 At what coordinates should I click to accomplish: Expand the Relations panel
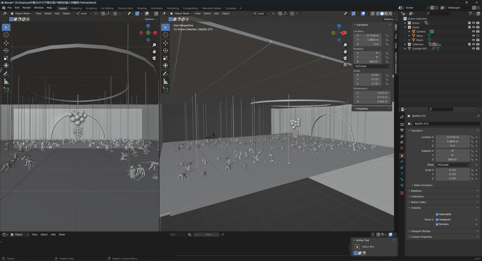[x=416, y=191]
